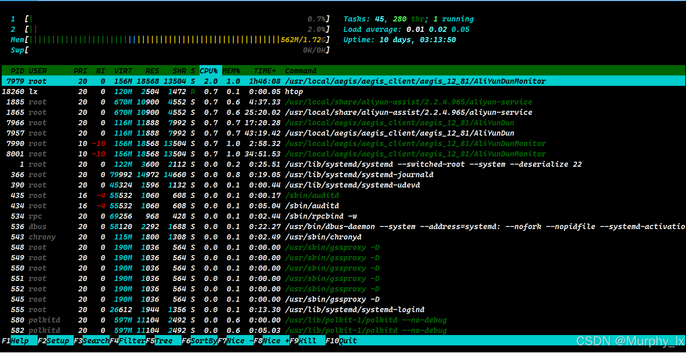Select gssproxy row PID 550
Image resolution: width=686 pixels, height=353 pixels.
coord(343,268)
